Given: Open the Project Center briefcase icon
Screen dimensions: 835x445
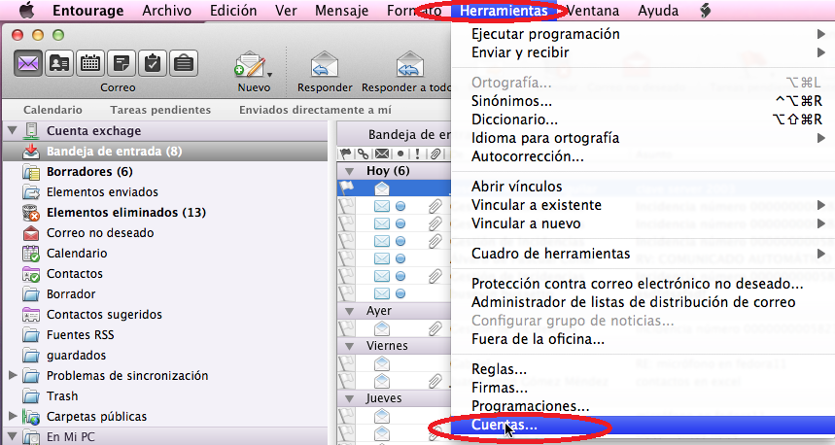Looking at the screenshot, I should [184, 63].
